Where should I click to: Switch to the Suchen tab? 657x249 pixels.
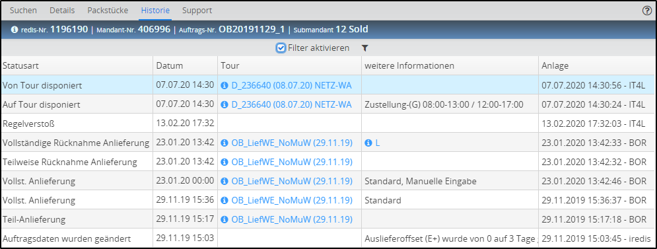(23, 11)
